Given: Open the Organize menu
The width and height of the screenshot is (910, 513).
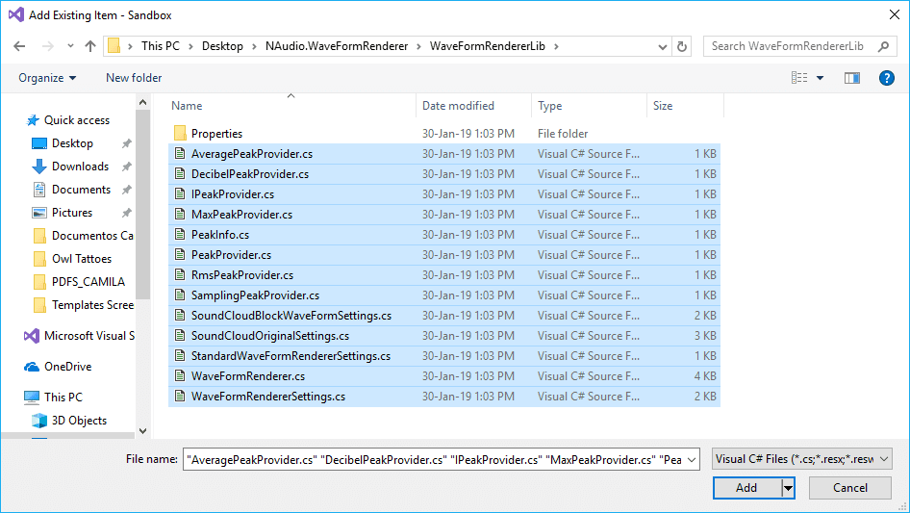Looking at the screenshot, I should [x=47, y=78].
